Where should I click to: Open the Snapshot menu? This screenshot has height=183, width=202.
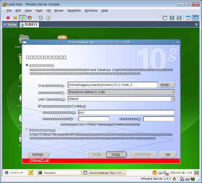pos(74,10)
